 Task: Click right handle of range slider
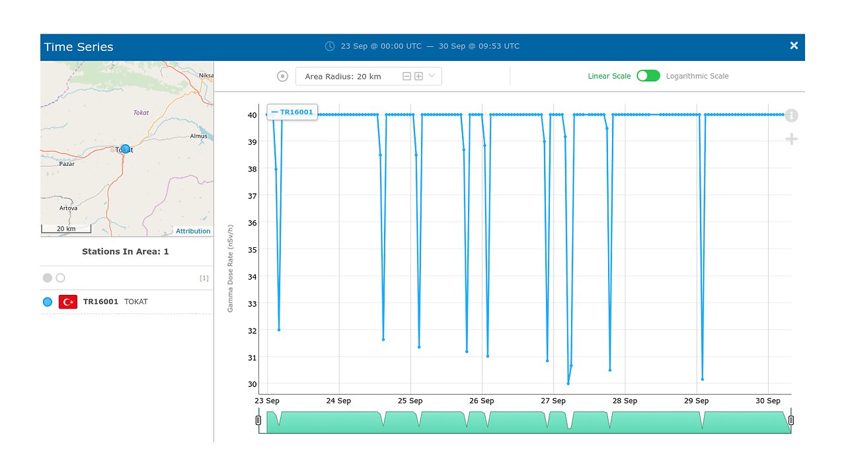coord(791,420)
